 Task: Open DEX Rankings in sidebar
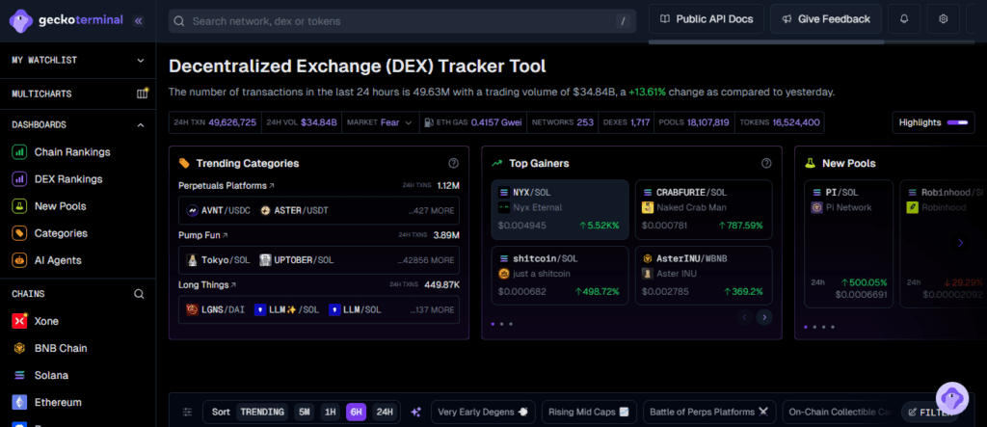(x=67, y=178)
